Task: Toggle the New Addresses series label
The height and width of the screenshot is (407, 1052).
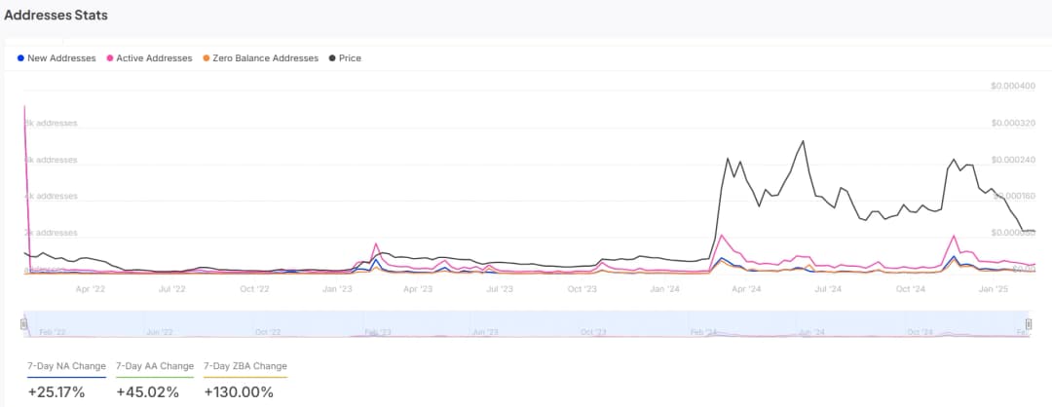Action: (61, 58)
